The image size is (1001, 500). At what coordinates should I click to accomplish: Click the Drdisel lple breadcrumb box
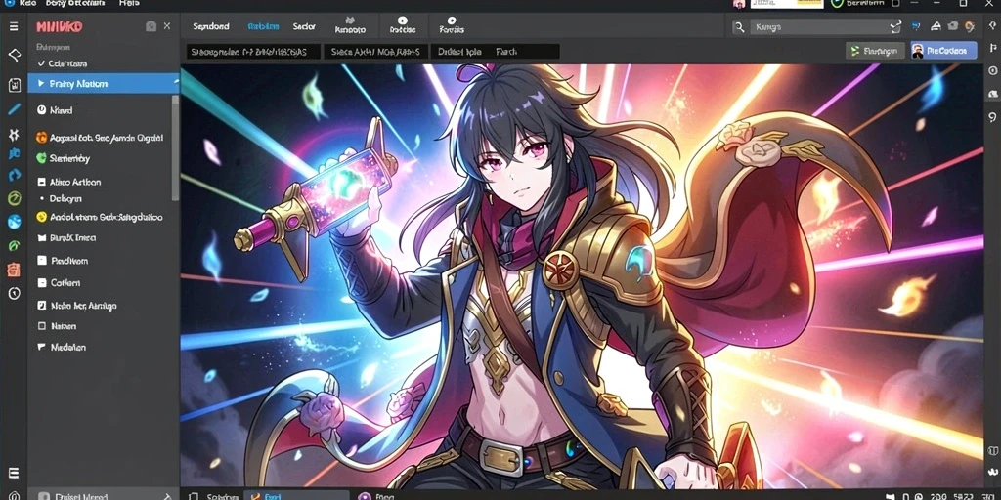(495, 52)
